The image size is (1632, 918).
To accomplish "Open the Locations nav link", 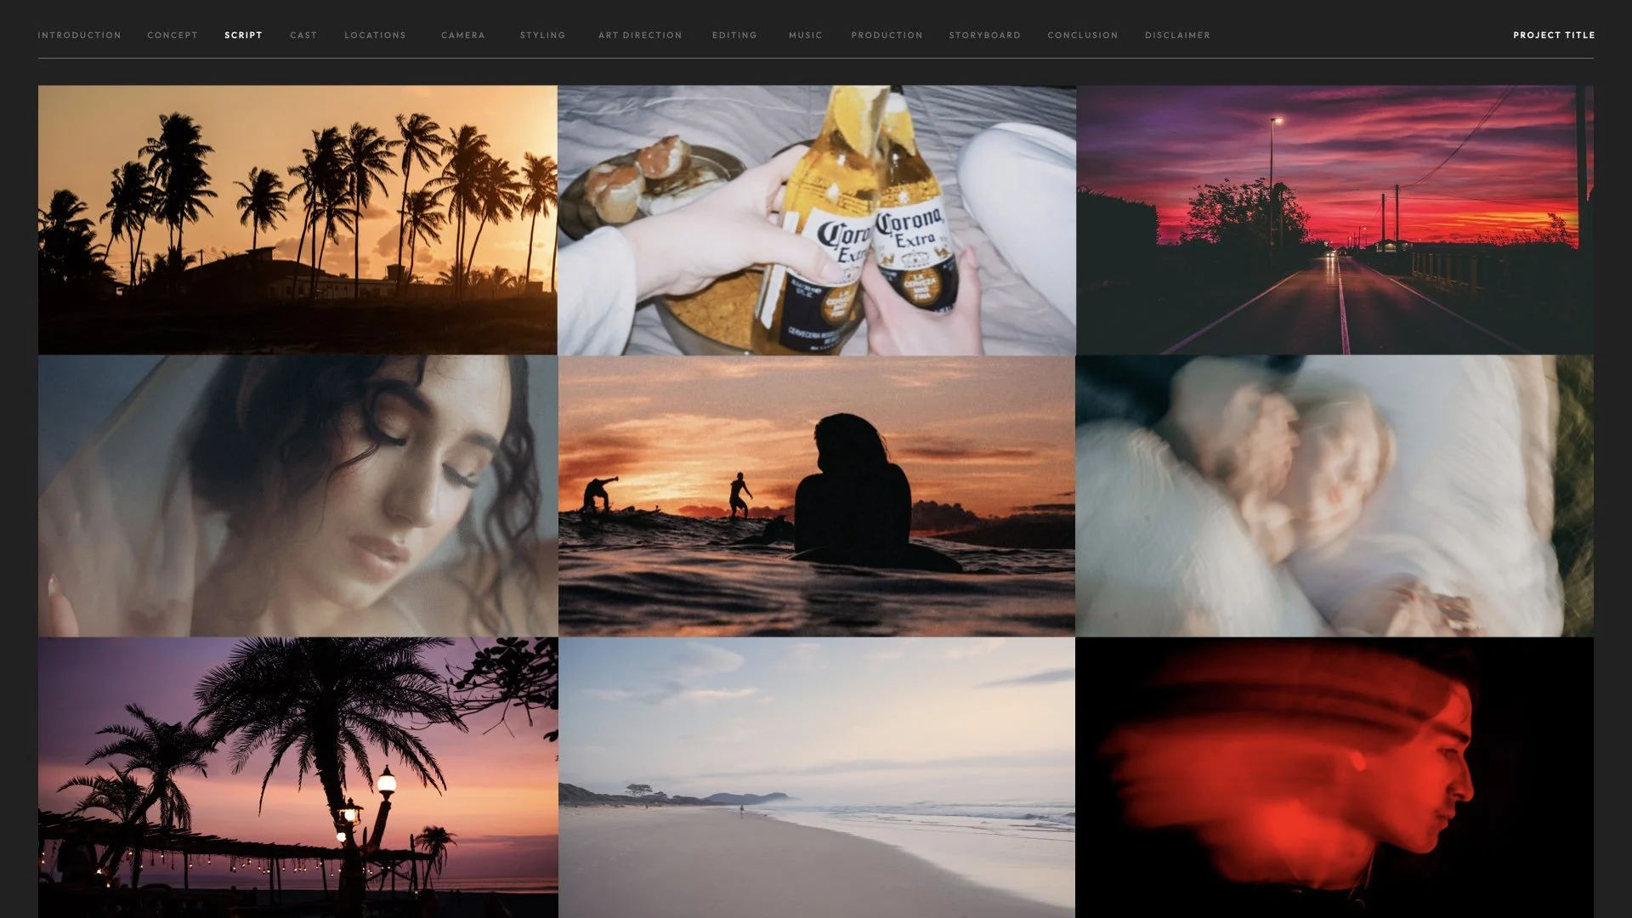I will click(375, 35).
